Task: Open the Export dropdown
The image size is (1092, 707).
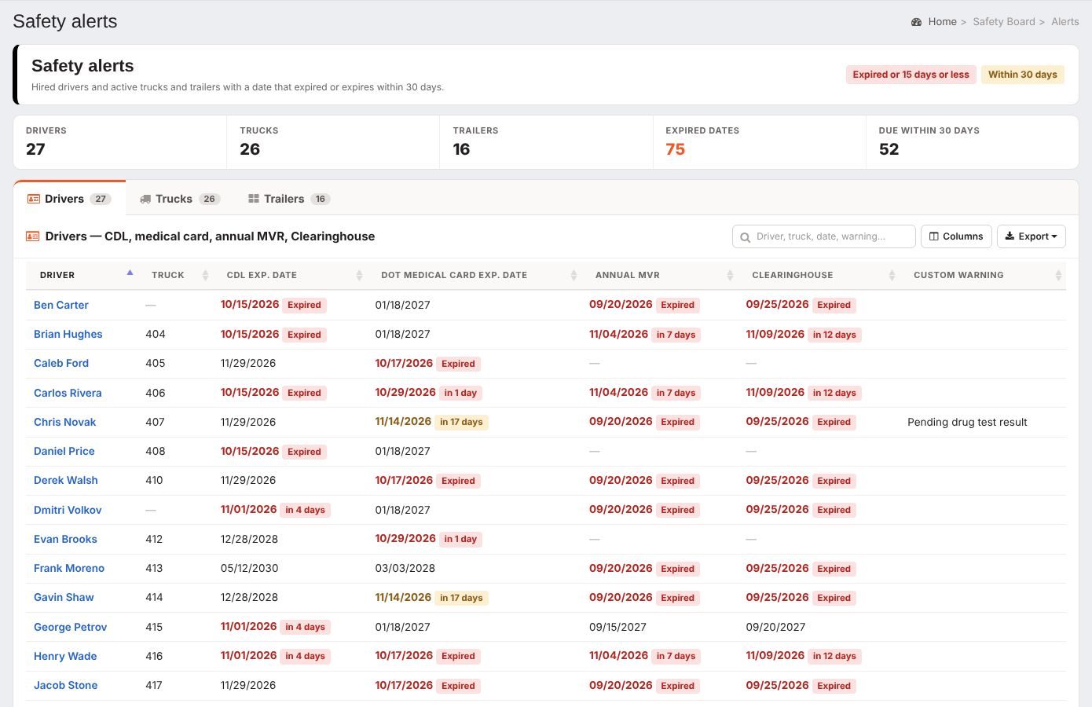Action: click(x=1031, y=236)
